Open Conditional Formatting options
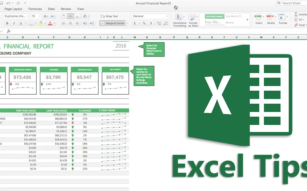 pos(180,20)
